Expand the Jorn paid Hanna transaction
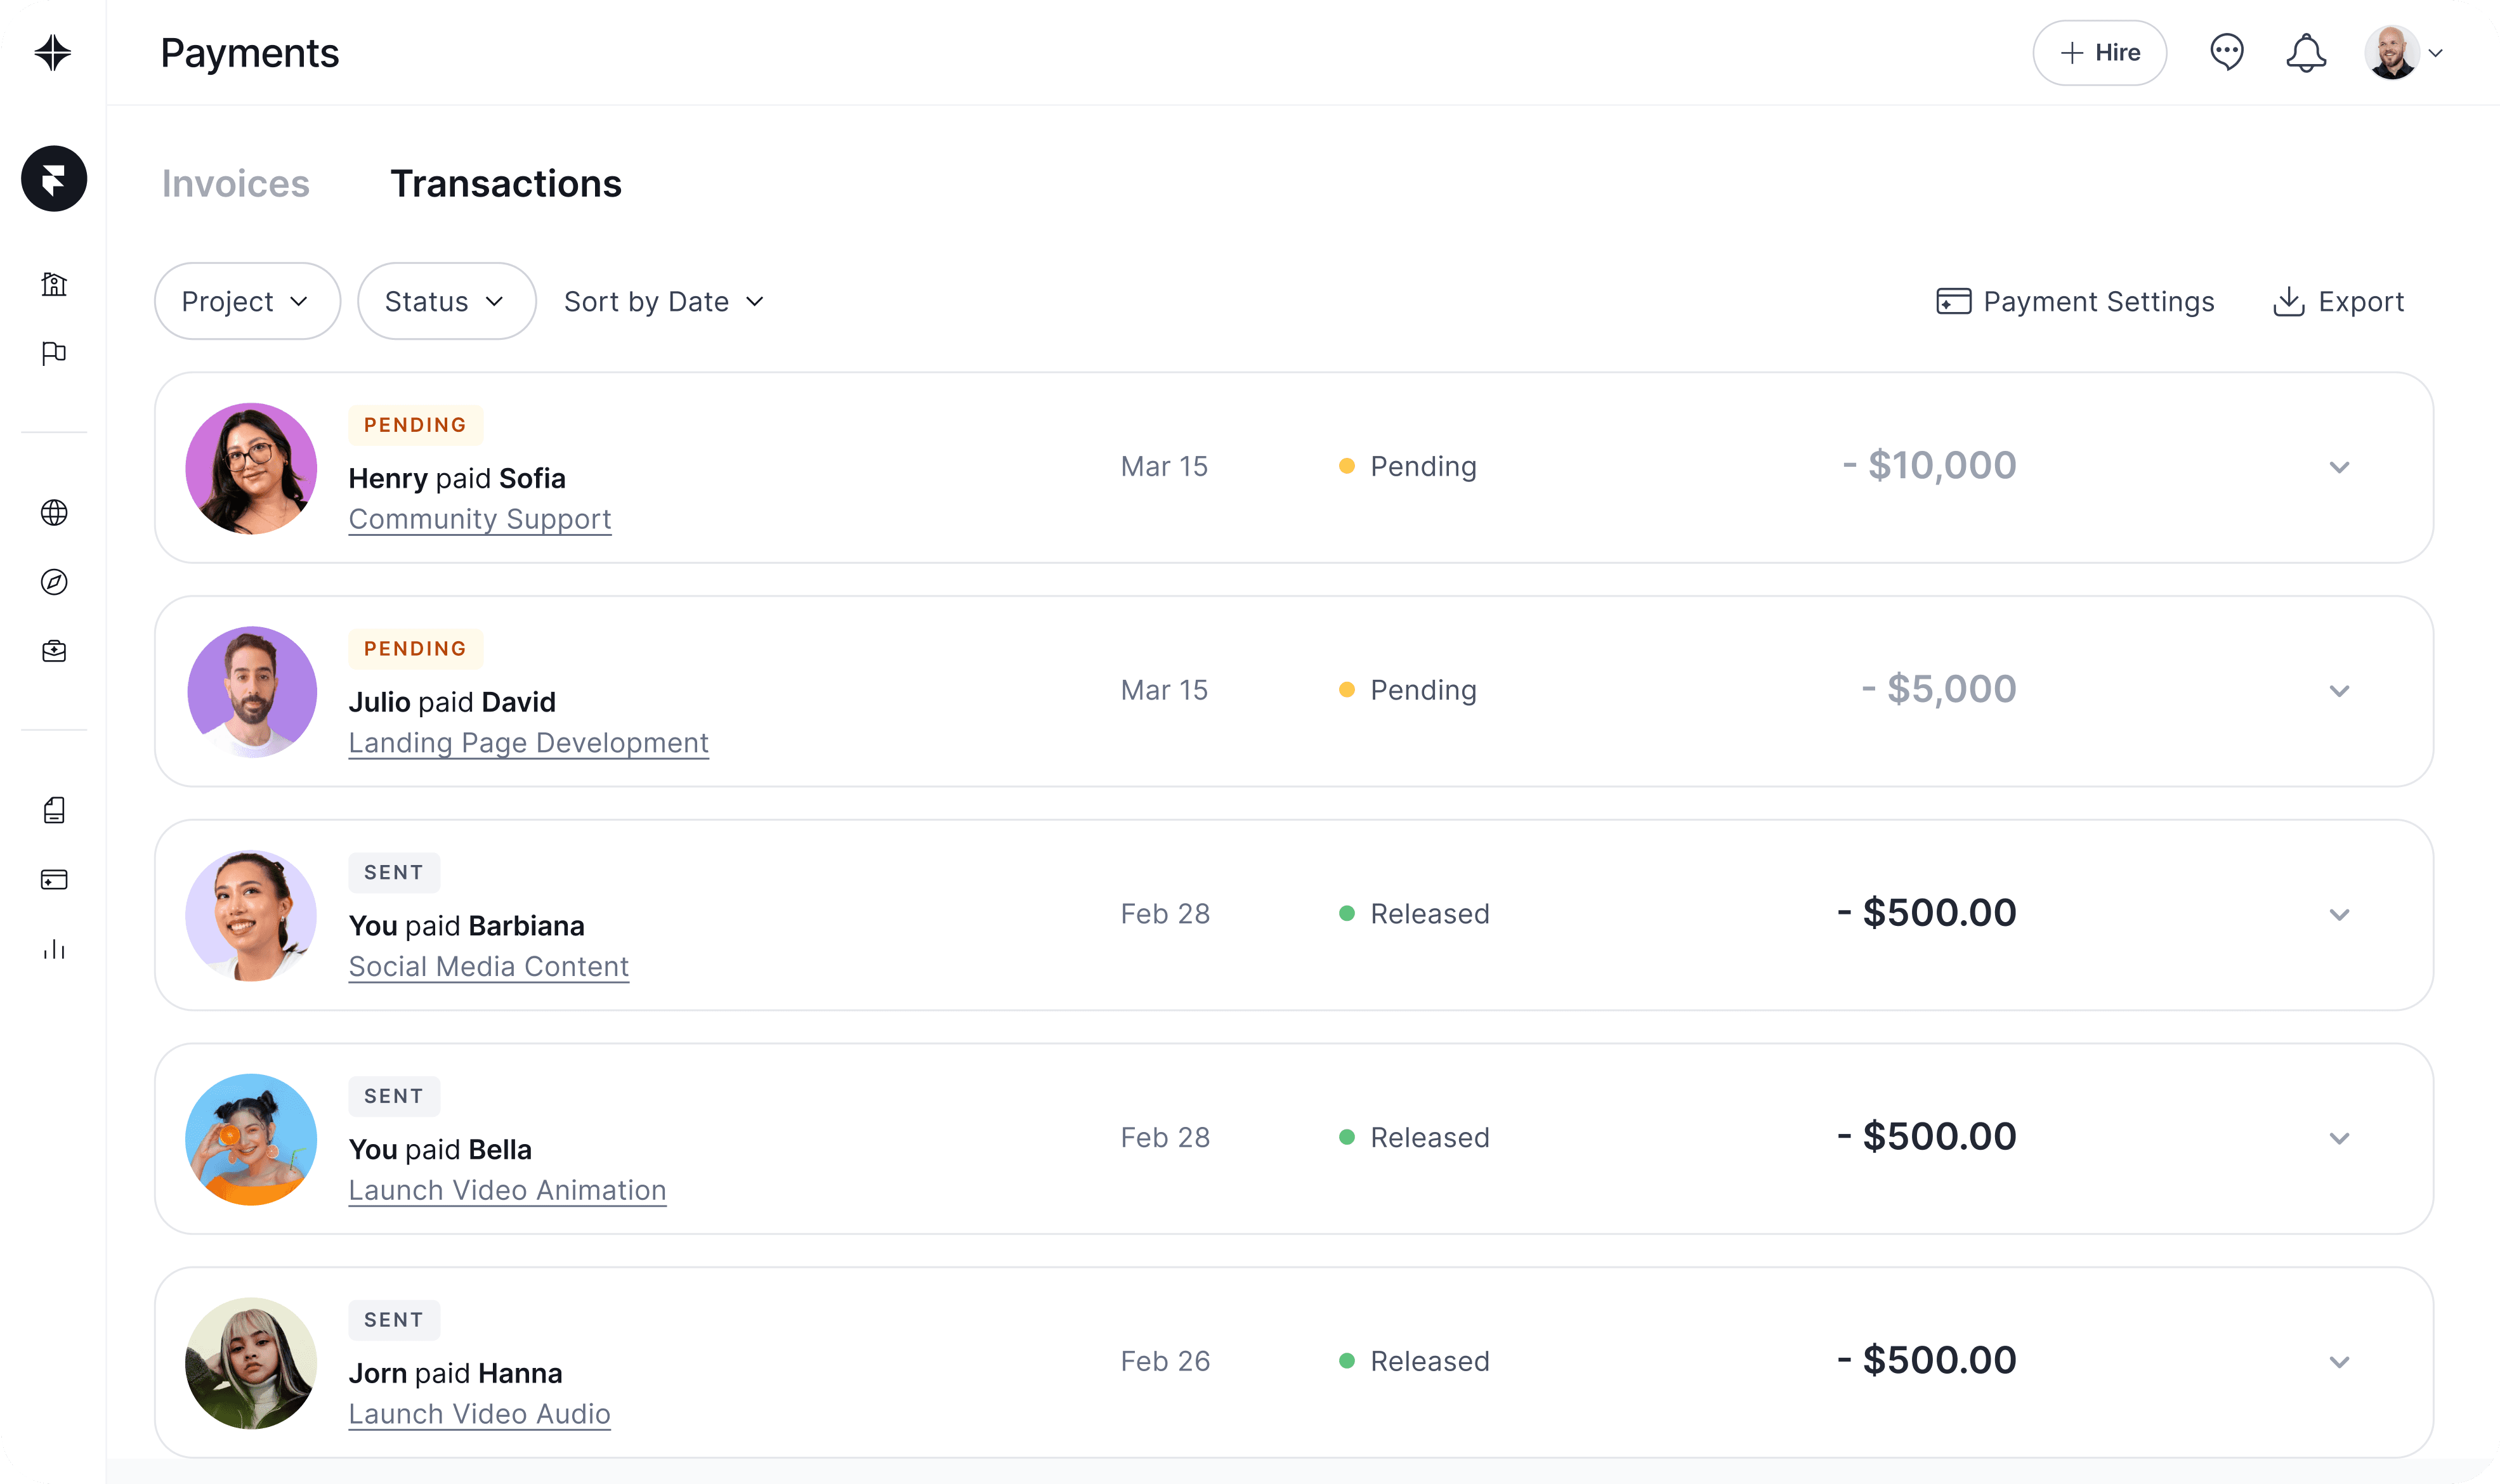 [x=2339, y=1362]
